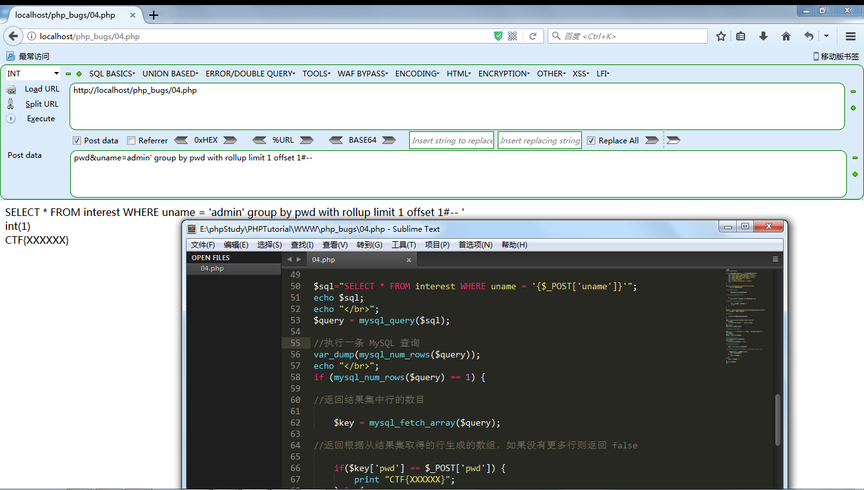This screenshot has height=490, width=864.
Task: Click the curved undo arrow toolbar icon
Action: (x=809, y=37)
